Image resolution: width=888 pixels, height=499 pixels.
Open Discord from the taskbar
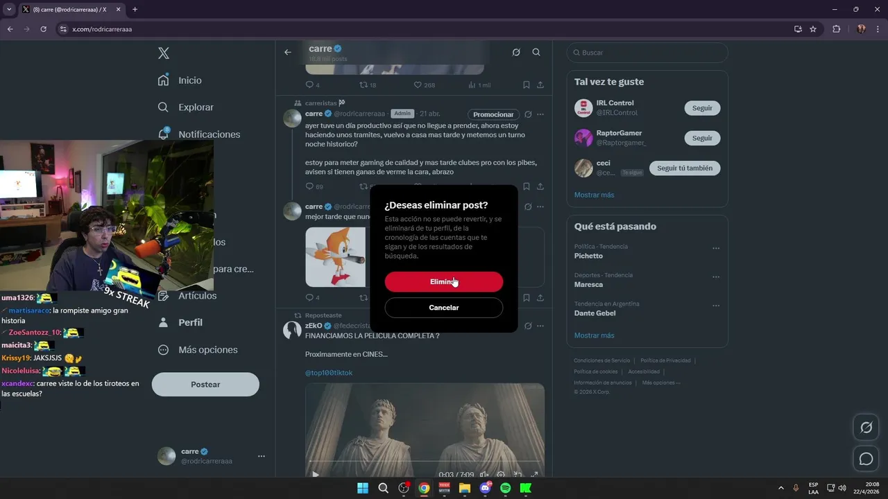[485, 488]
